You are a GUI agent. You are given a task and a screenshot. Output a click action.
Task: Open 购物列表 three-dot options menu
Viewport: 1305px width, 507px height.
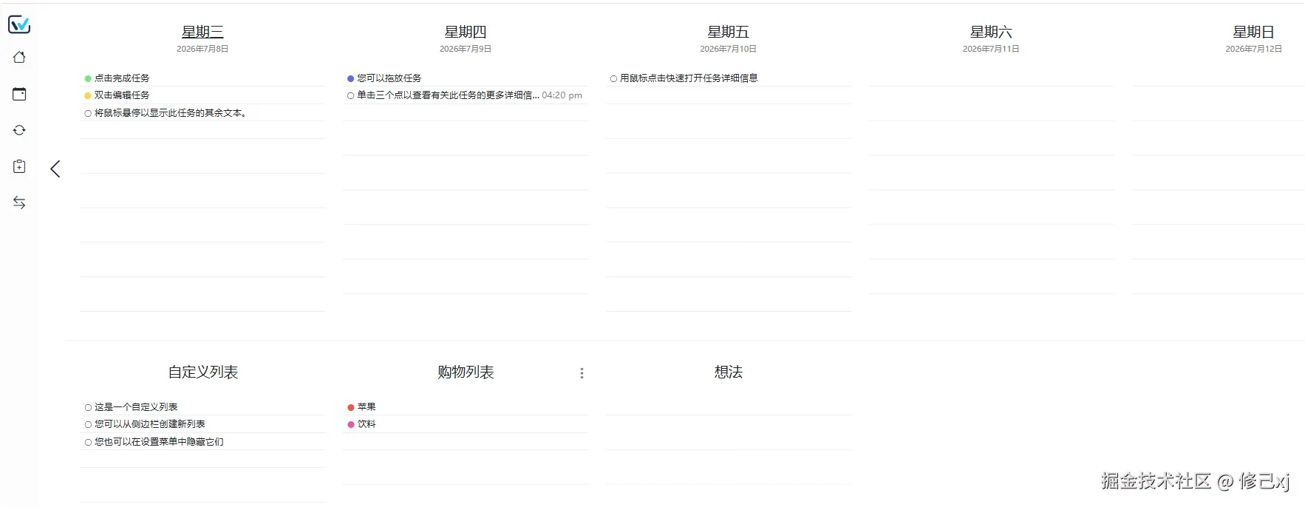tap(582, 373)
